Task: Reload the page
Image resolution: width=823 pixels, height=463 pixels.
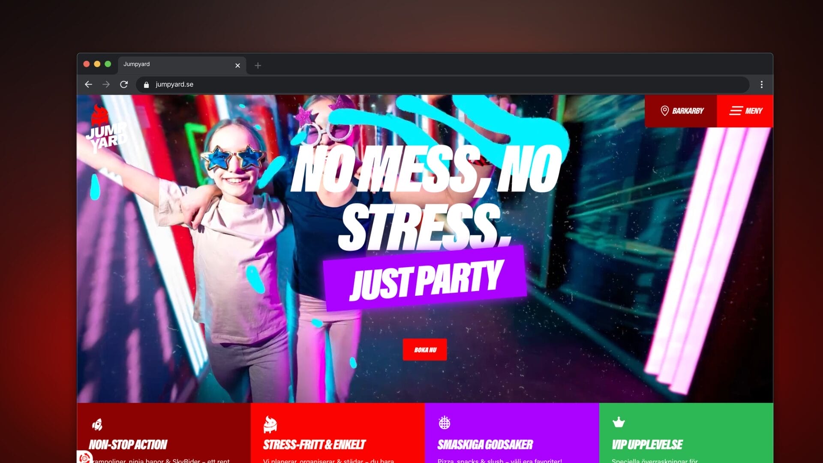Action: pos(124,84)
